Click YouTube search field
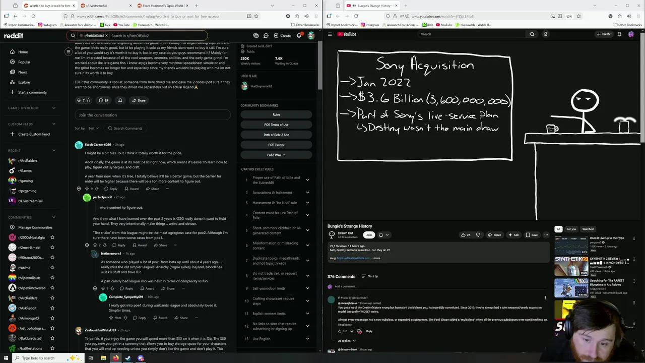This screenshot has height=363, width=645. tap(472, 34)
